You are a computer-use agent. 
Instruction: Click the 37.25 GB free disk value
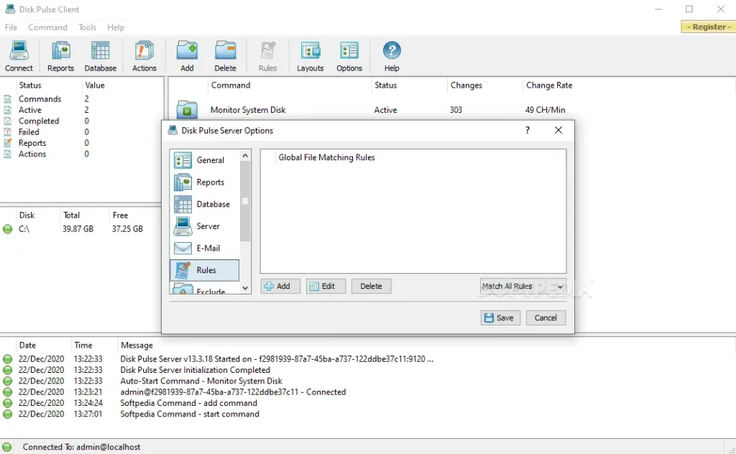coord(127,229)
